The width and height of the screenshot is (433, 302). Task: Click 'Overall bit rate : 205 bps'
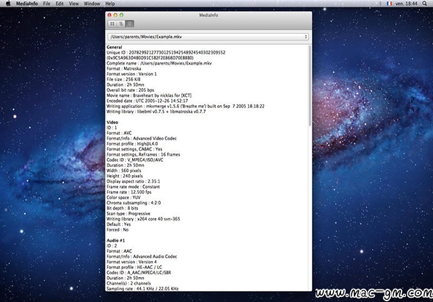pos(131,90)
